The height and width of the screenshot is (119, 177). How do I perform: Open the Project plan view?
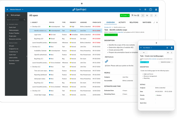12,36
